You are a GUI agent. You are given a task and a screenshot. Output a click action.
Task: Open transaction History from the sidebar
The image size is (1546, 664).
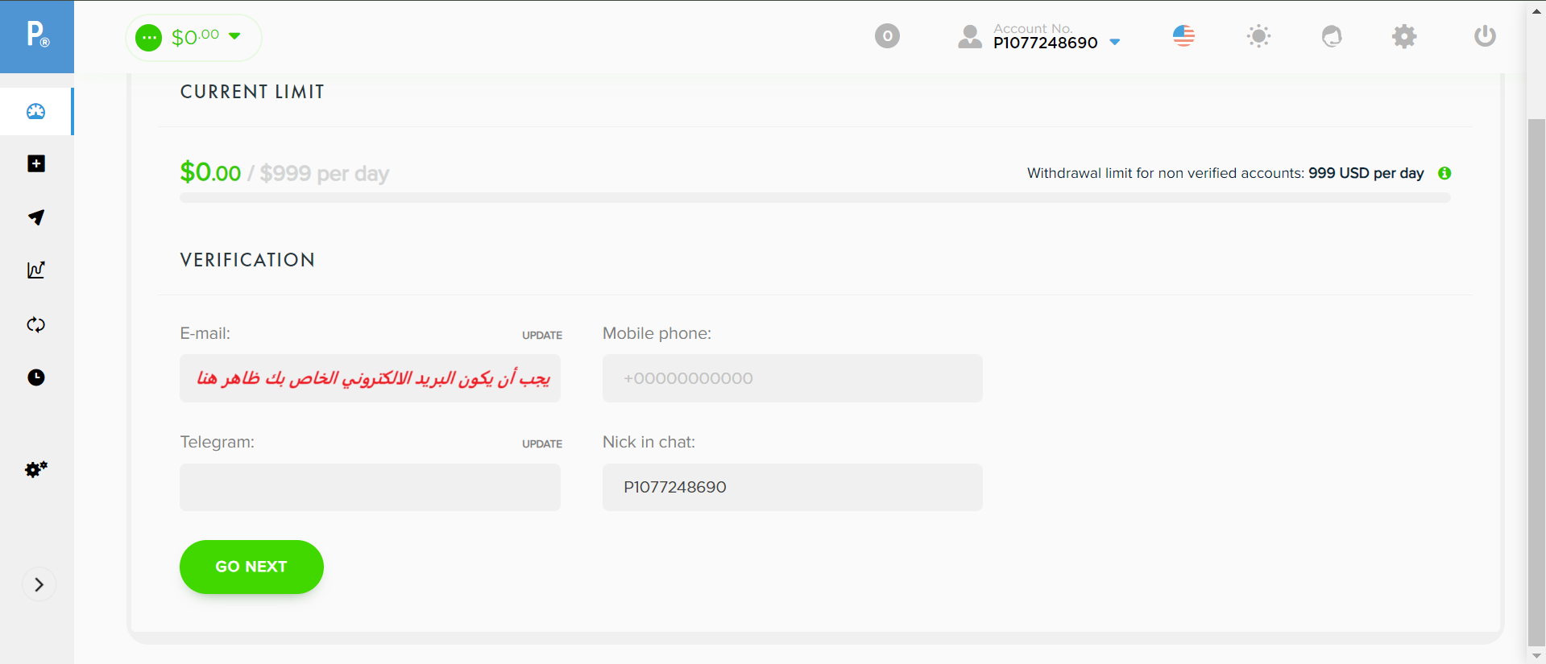click(x=36, y=377)
